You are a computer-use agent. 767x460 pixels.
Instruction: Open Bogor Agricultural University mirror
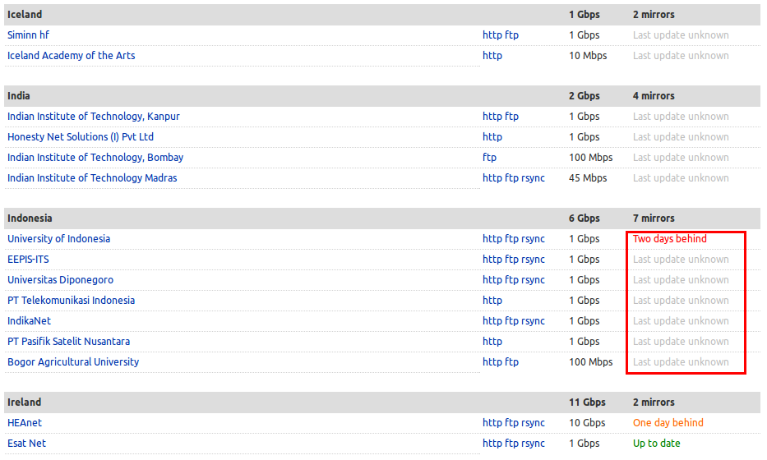point(73,362)
